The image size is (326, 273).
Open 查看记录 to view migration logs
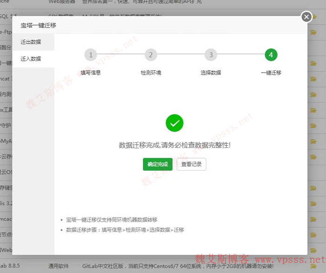tap(191, 164)
